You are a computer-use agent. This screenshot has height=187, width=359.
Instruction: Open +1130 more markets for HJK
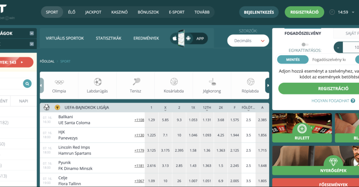tap(139, 135)
